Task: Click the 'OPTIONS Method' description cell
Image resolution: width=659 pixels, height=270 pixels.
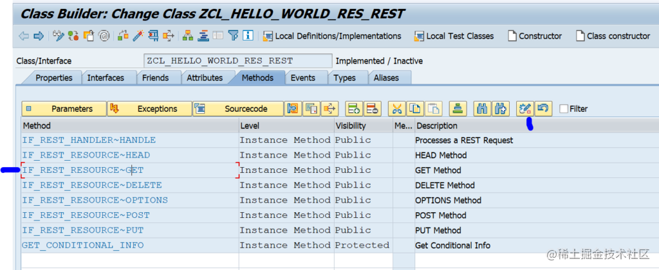Action: 537,201
